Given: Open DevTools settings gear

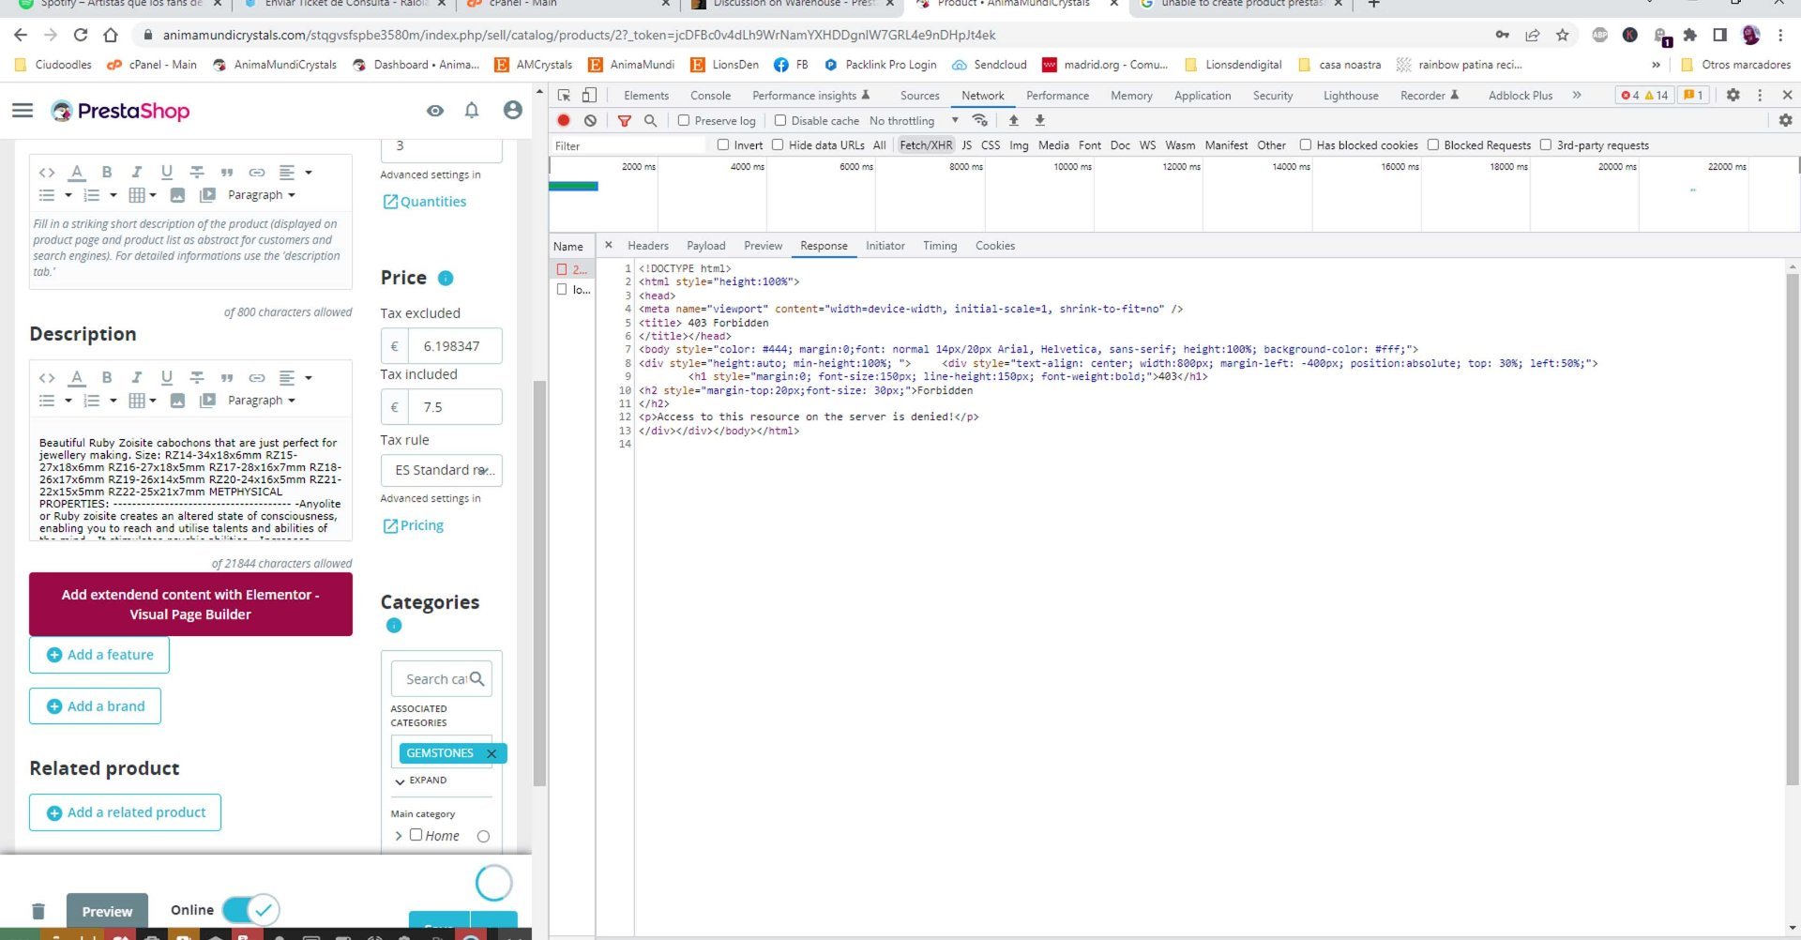Looking at the screenshot, I should 1733,95.
